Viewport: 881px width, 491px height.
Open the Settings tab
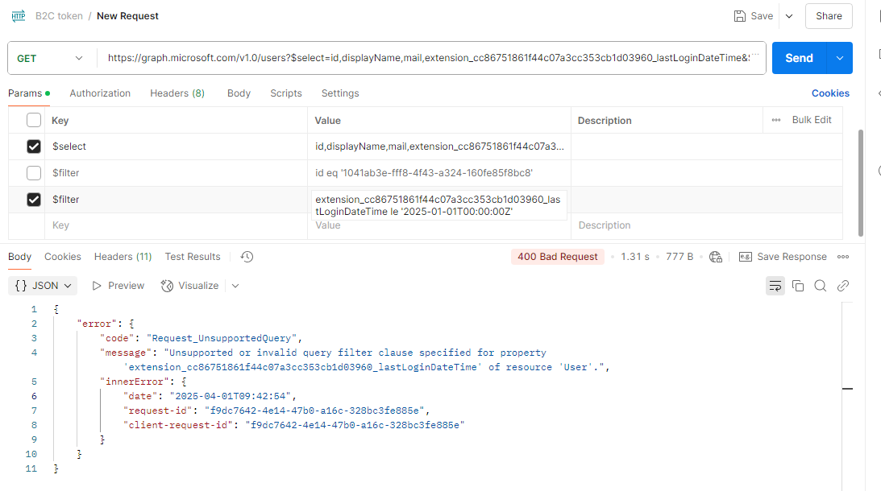click(340, 93)
